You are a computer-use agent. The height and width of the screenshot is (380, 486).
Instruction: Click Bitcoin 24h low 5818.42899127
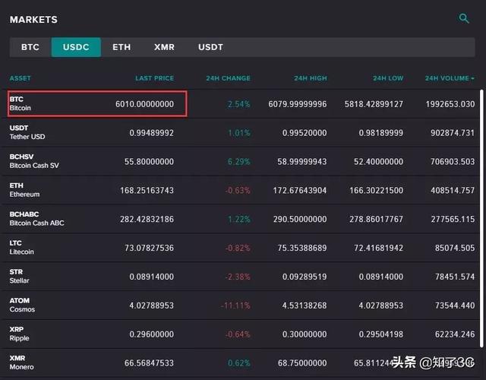(x=374, y=104)
